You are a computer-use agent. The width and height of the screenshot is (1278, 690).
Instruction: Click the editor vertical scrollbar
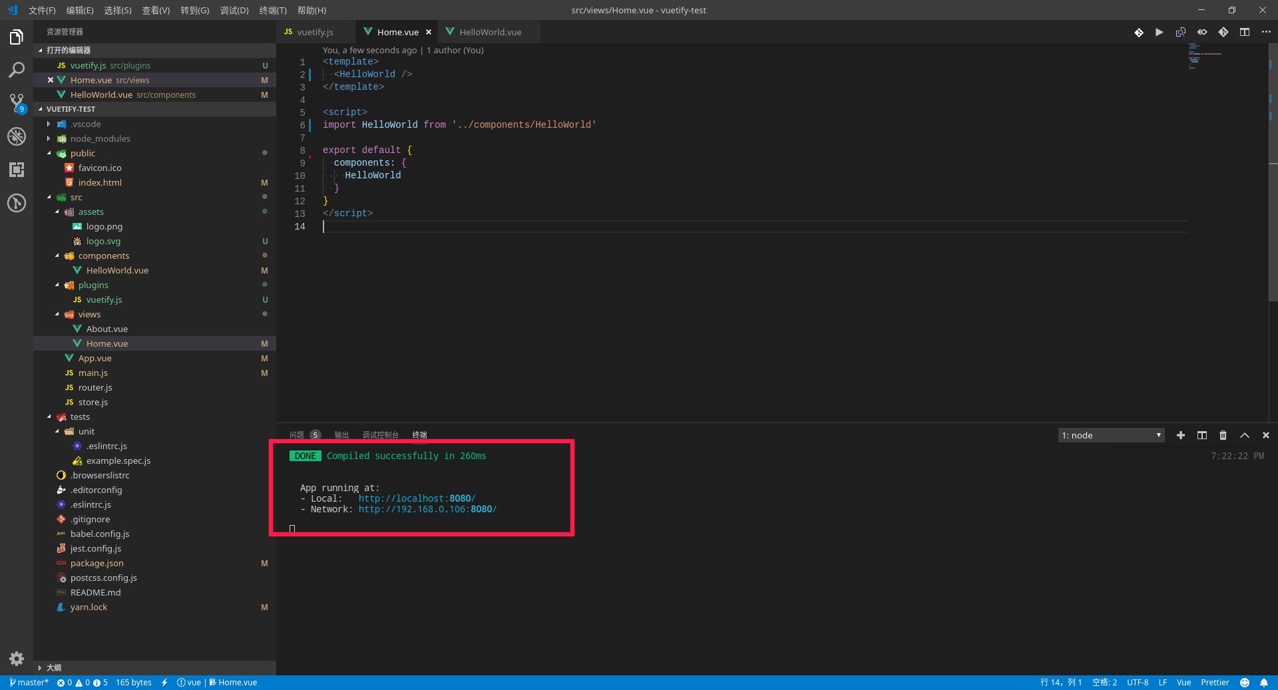(1273, 173)
